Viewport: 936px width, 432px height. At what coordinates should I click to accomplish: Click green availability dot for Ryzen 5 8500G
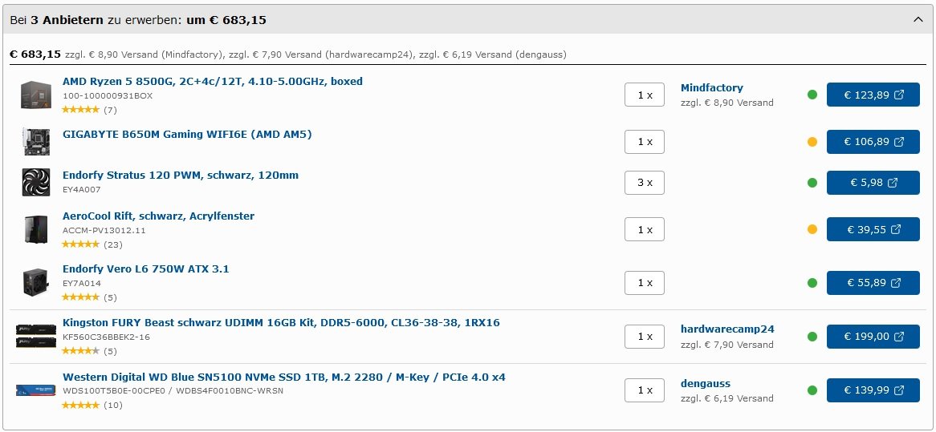812,95
